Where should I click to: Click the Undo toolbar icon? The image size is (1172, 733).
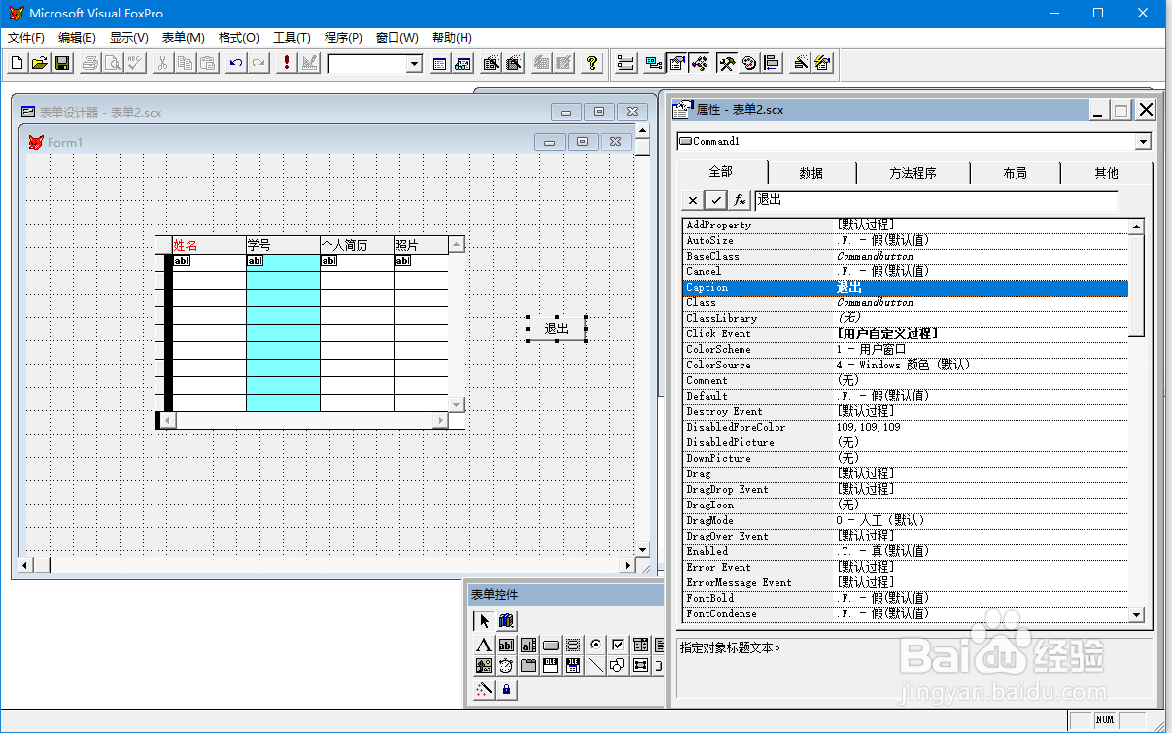236,63
